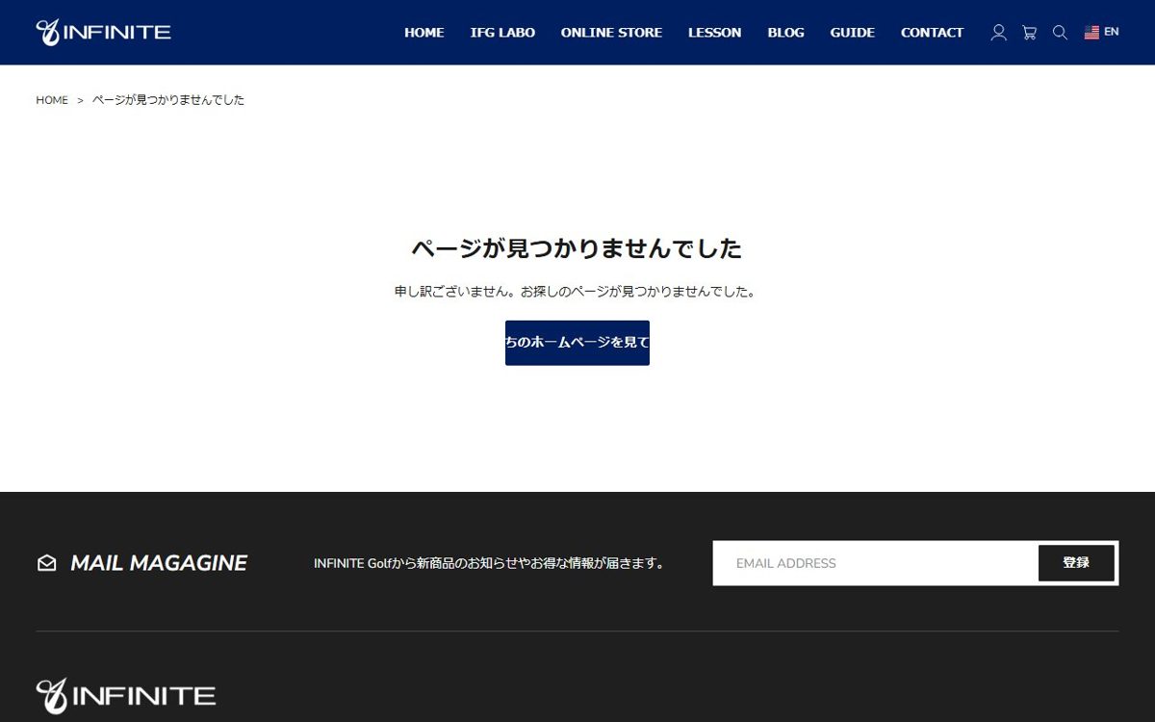Click the heading ページが見つかりませんでした
The image size is (1155, 722).
click(x=577, y=248)
